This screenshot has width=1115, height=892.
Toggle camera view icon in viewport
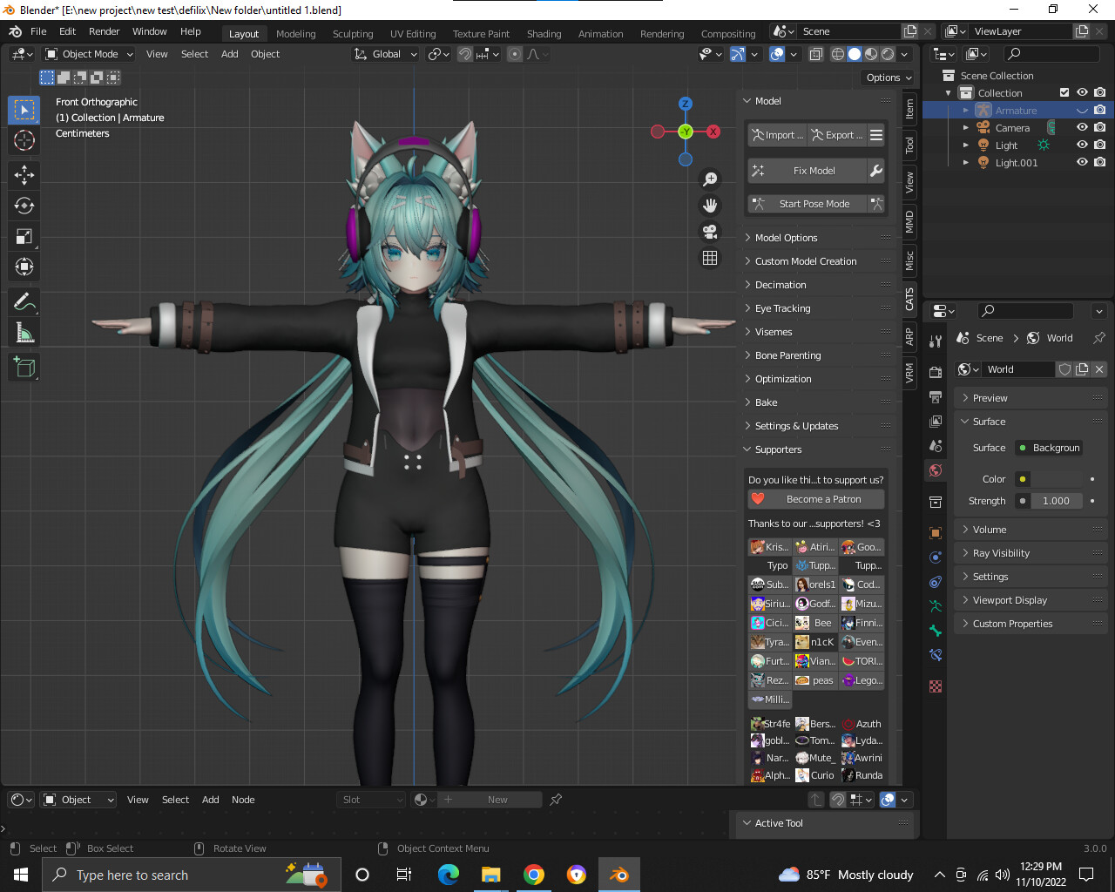(x=711, y=232)
